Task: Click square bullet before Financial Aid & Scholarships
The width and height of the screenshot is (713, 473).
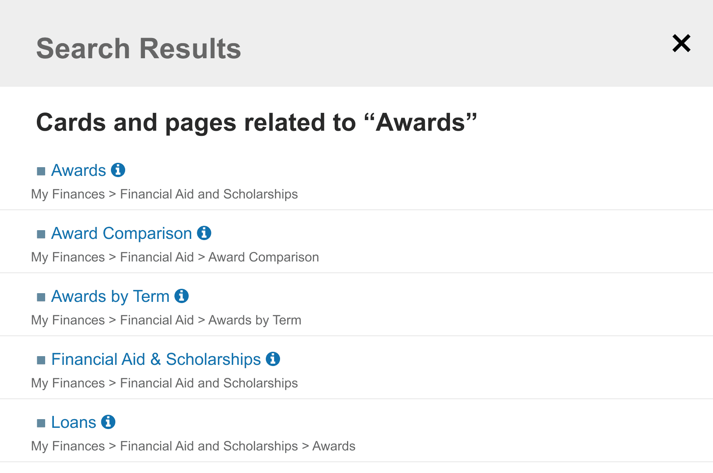Action: point(41,360)
